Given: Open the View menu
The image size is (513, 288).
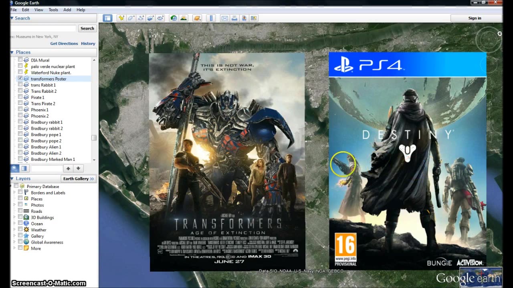Looking at the screenshot, I should click(39, 10).
